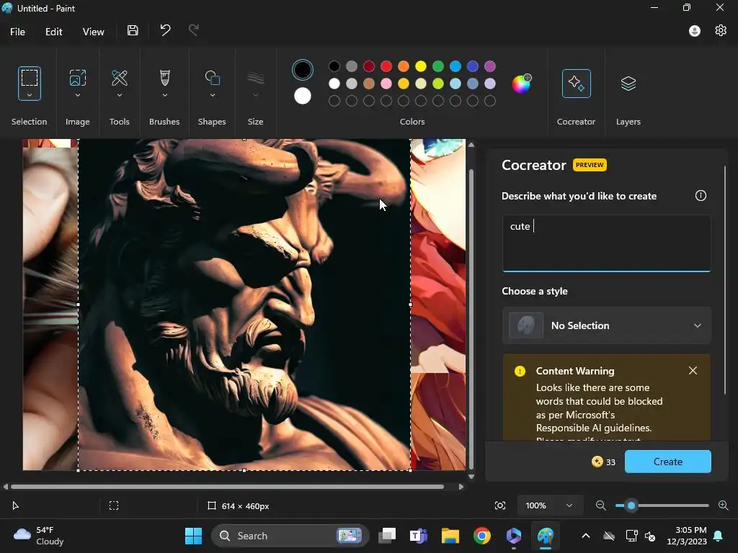Select Color 2 white secondary swatch

tap(303, 96)
